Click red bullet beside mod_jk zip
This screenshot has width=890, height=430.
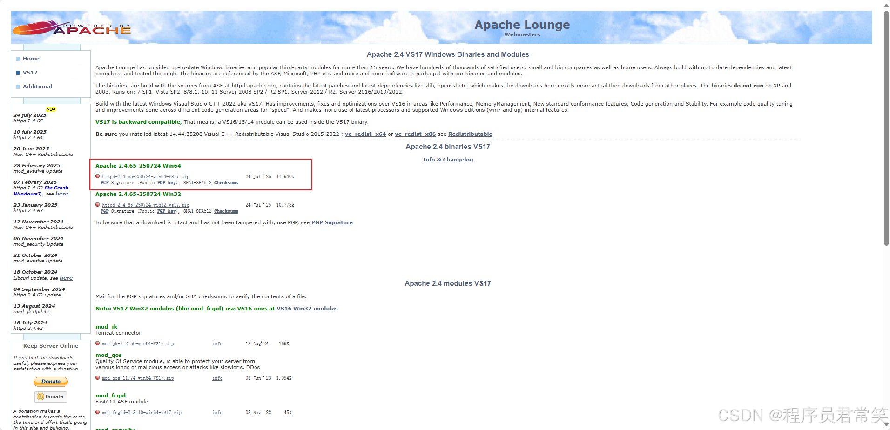(x=98, y=343)
